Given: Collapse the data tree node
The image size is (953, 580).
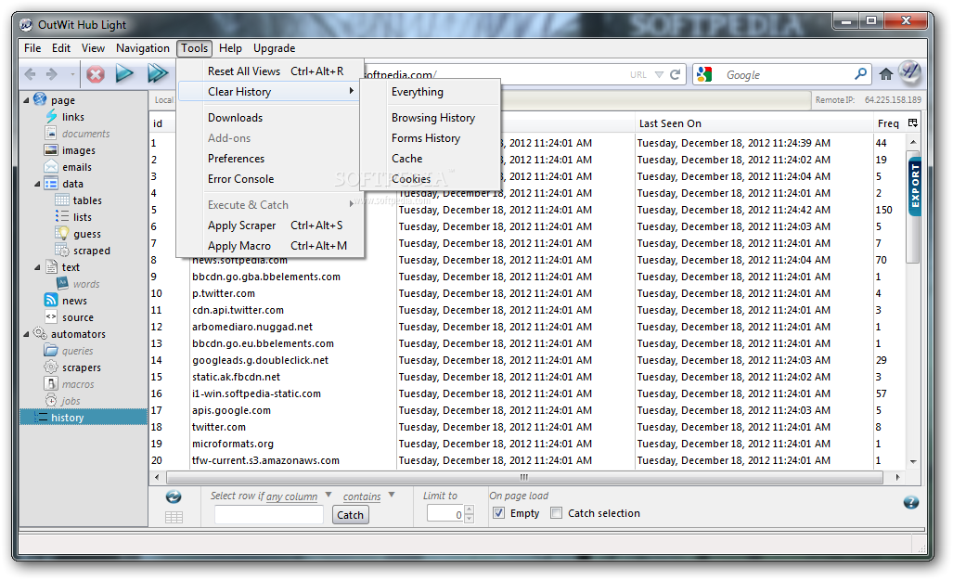Looking at the screenshot, I should click(x=37, y=184).
